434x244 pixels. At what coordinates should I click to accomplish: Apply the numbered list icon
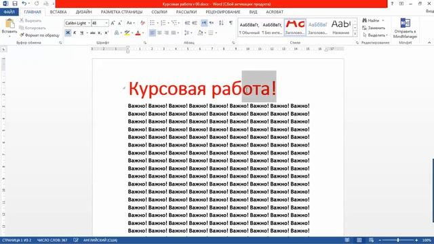[163, 23]
